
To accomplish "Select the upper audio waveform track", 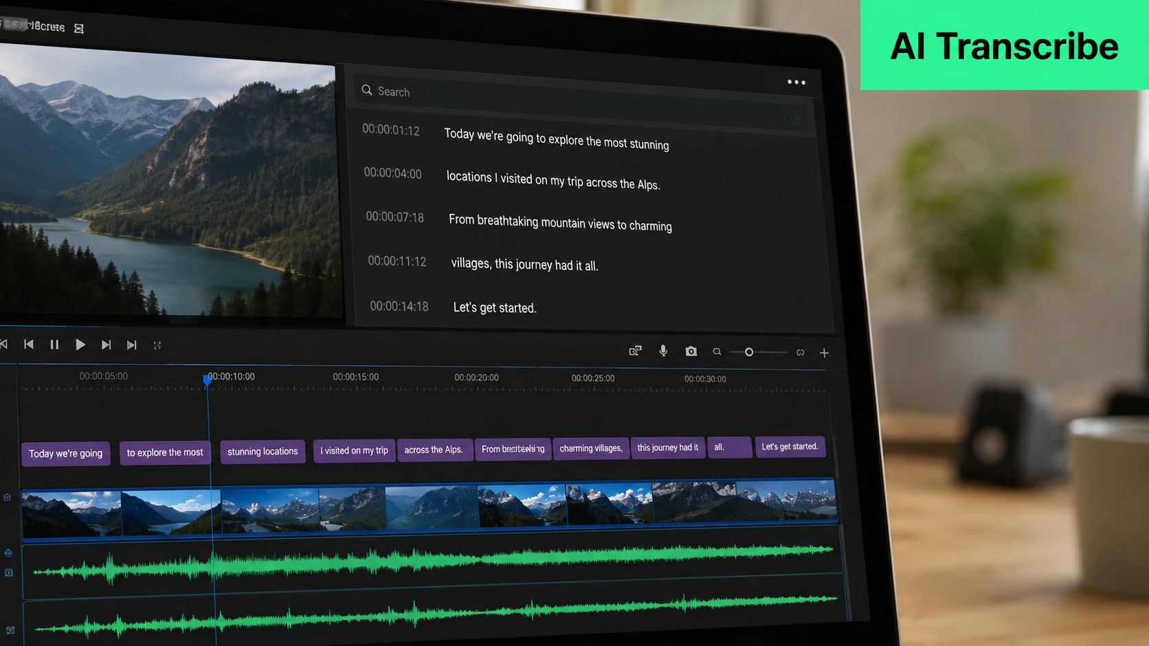I will (x=433, y=562).
